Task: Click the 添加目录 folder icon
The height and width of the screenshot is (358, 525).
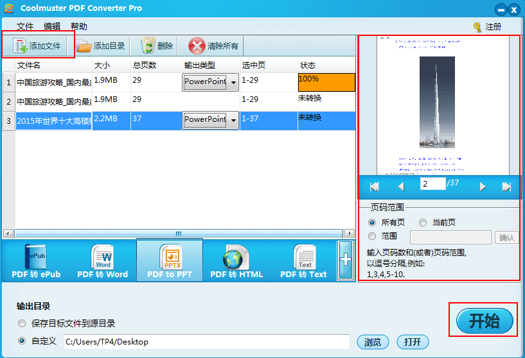Action: click(84, 46)
